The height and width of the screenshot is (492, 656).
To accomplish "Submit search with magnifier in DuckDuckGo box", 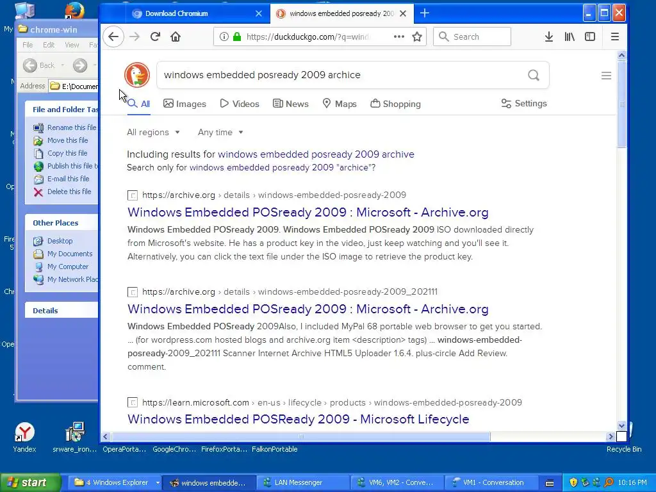I will click(x=534, y=76).
